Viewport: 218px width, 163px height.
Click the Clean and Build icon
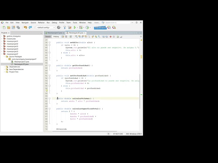[x=69, y=28]
